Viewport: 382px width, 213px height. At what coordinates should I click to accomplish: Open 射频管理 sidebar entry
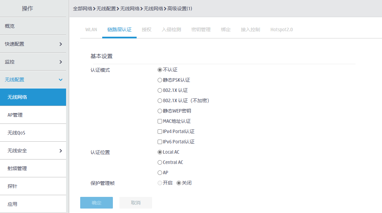click(33, 168)
